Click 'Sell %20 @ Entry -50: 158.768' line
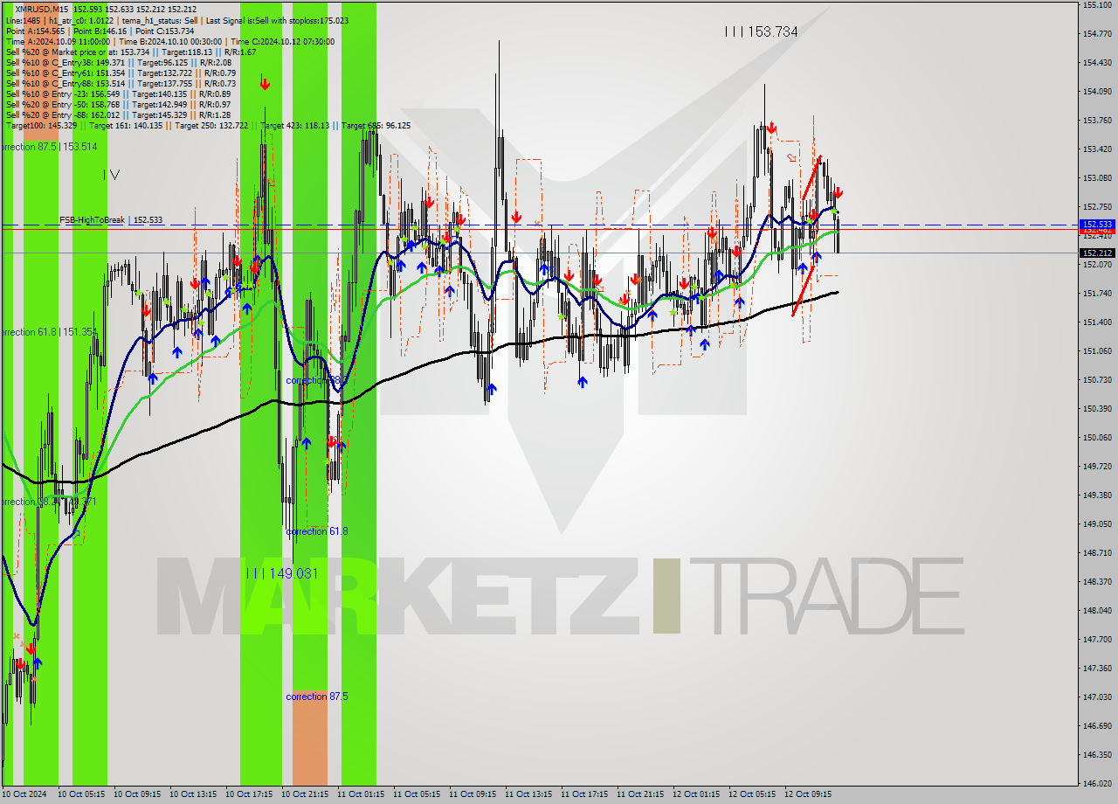The height and width of the screenshot is (804, 1118). [x=118, y=104]
